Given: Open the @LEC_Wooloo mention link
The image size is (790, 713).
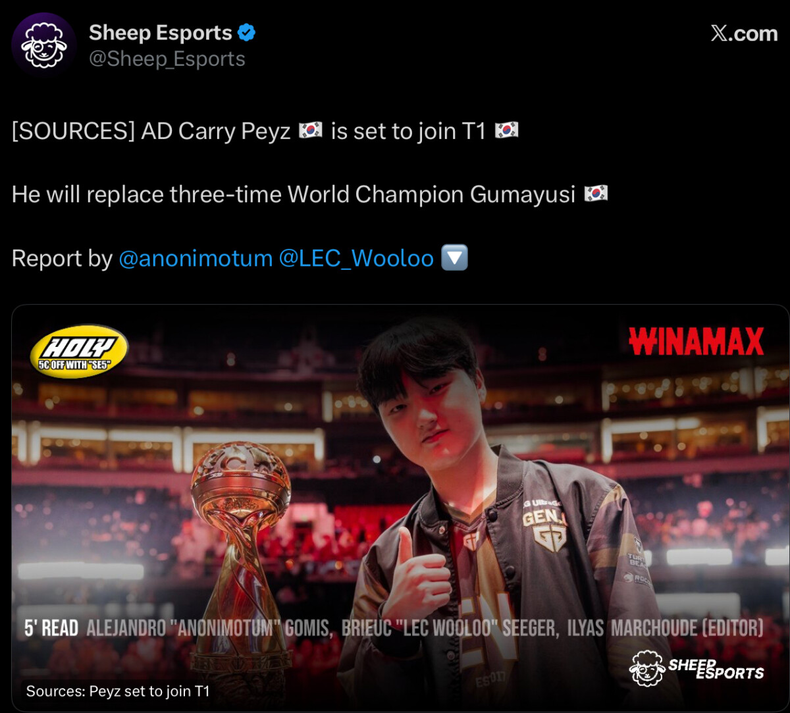Looking at the screenshot, I should tap(356, 258).
